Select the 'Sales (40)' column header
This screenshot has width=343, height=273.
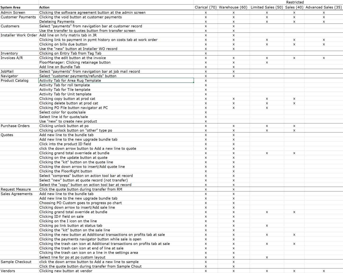pos(294,7)
